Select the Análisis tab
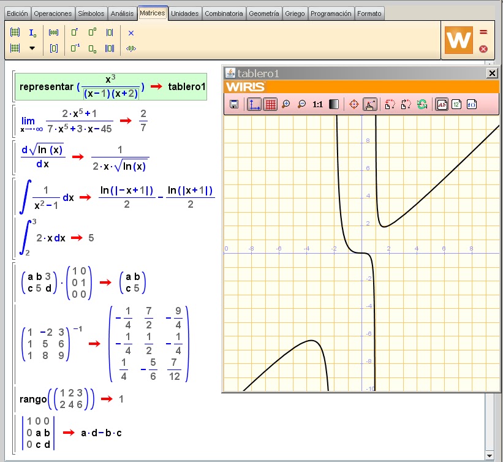503x462 pixels. pos(122,13)
